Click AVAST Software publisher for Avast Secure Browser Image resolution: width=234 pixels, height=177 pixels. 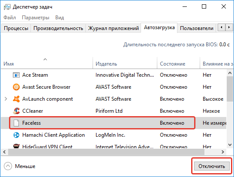(114, 87)
